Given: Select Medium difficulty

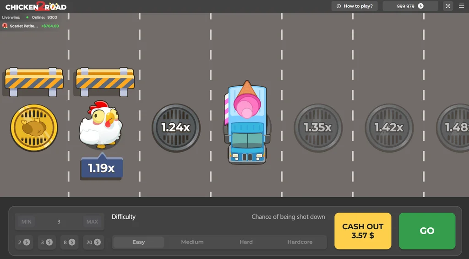Looking at the screenshot, I should click(x=192, y=242).
